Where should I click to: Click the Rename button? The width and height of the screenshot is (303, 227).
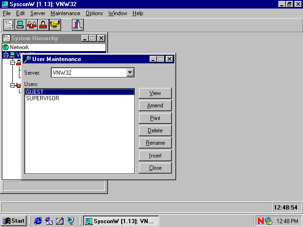(x=155, y=143)
